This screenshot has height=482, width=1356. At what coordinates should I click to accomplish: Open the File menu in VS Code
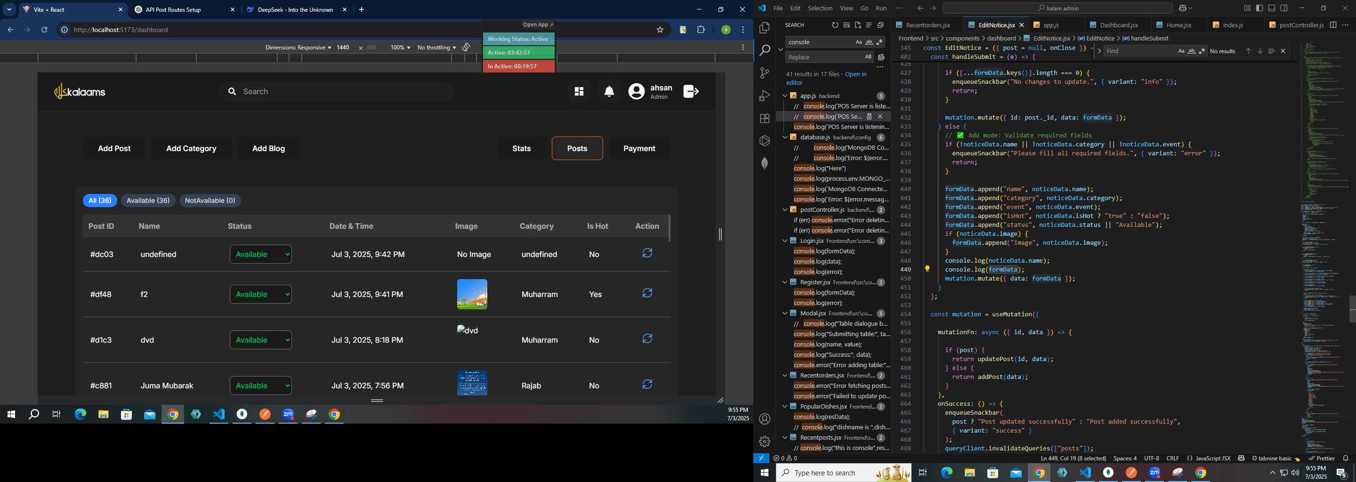[777, 8]
